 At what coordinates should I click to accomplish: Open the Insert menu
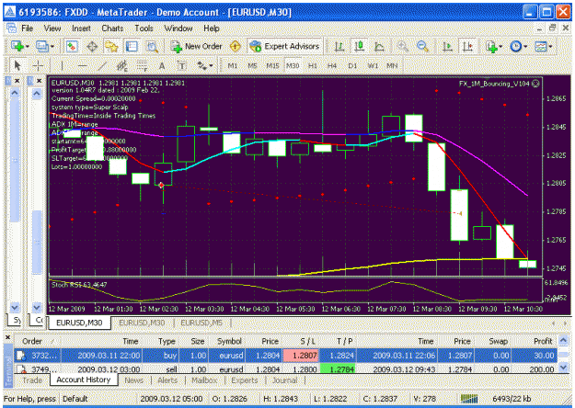pyautogui.click(x=81, y=28)
